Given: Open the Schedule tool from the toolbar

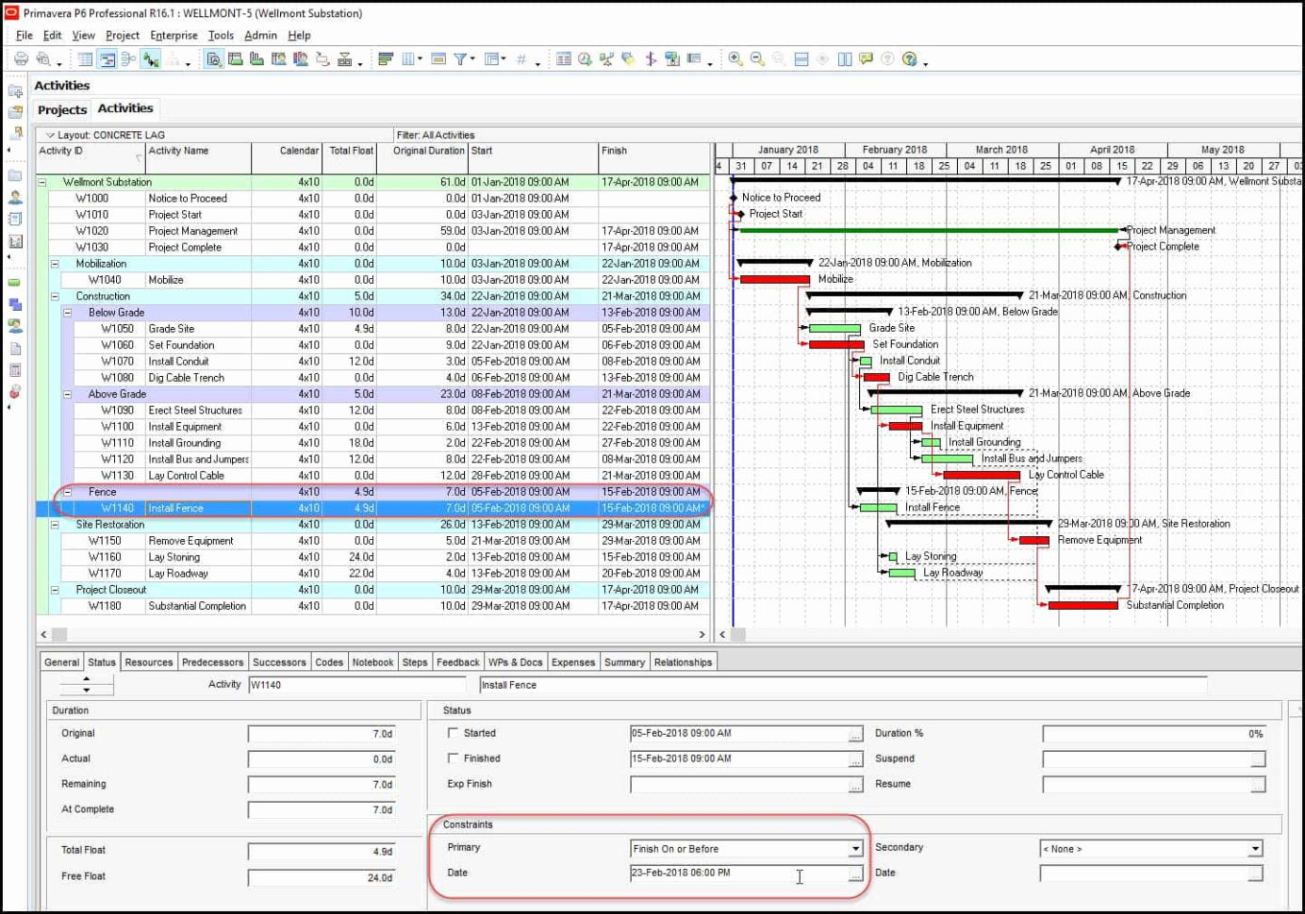Looking at the screenshot, I should coord(586,59).
